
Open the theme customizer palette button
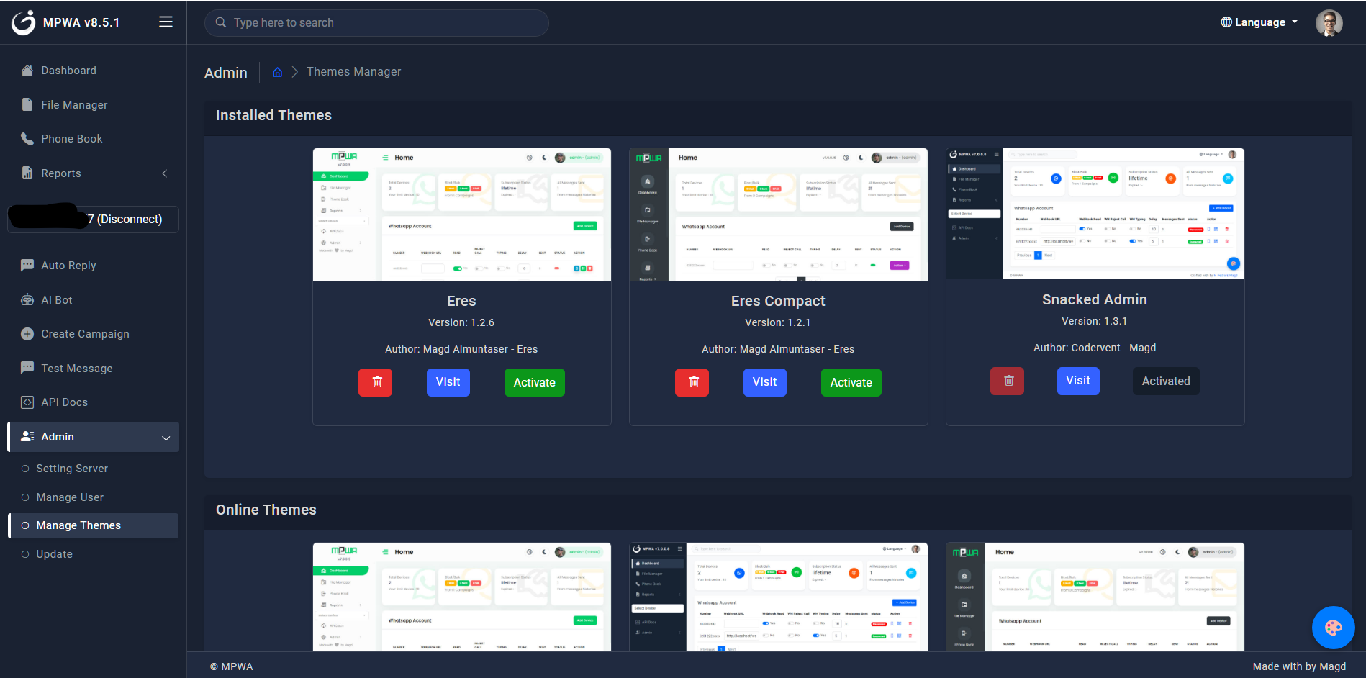(x=1332, y=628)
